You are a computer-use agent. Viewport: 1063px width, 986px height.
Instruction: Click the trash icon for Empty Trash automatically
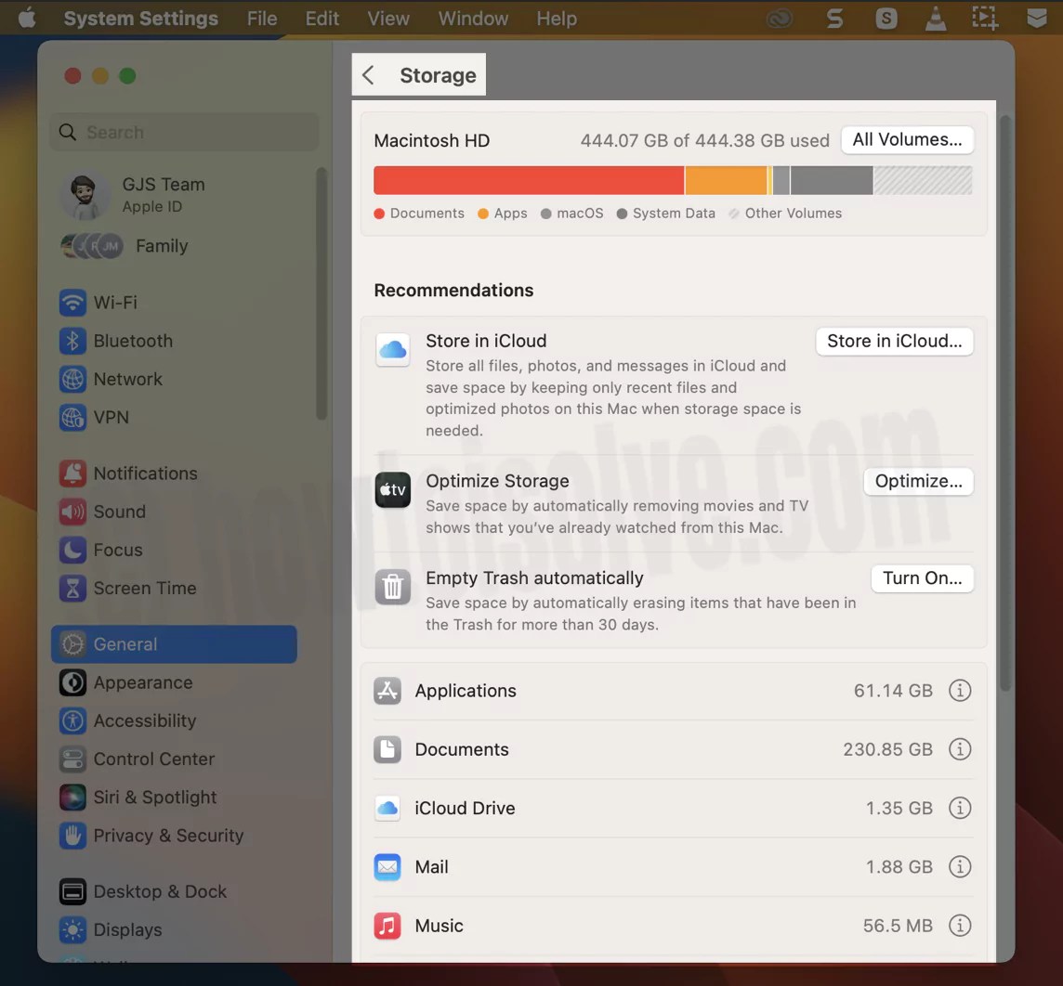pyautogui.click(x=392, y=587)
